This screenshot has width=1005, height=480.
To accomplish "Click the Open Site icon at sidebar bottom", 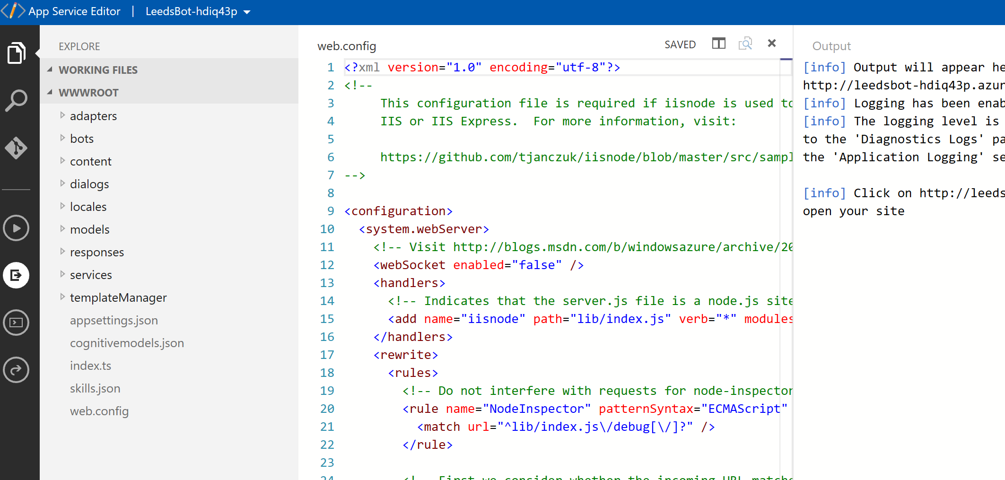I will (16, 370).
